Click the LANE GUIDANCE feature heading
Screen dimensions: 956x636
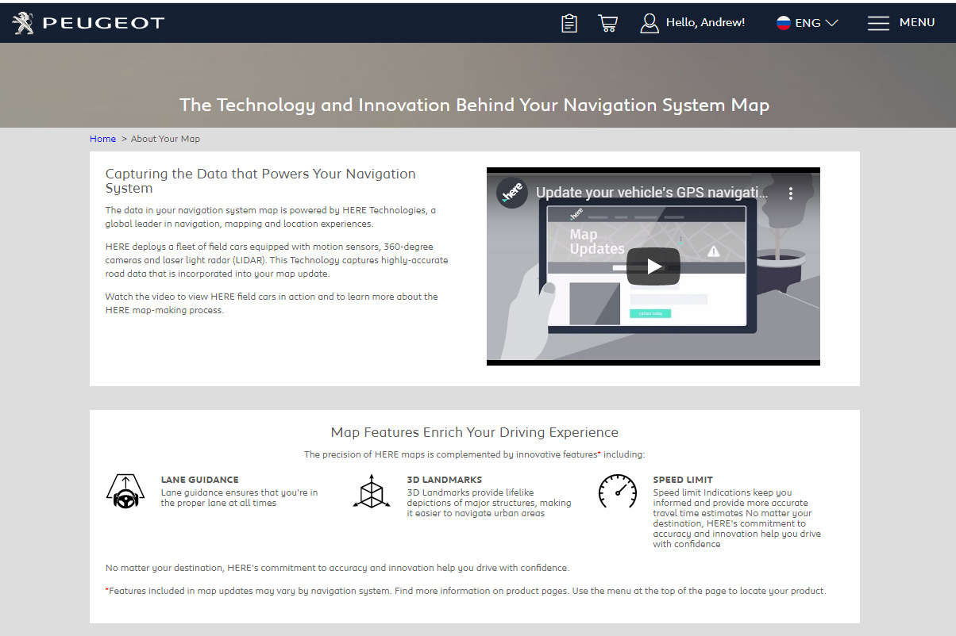point(199,480)
